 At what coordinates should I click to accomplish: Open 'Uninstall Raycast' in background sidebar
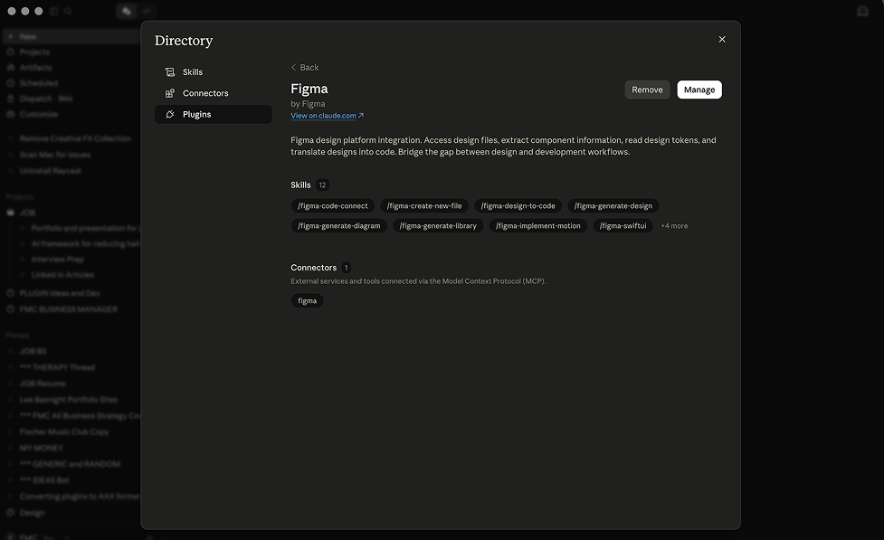point(50,170)
